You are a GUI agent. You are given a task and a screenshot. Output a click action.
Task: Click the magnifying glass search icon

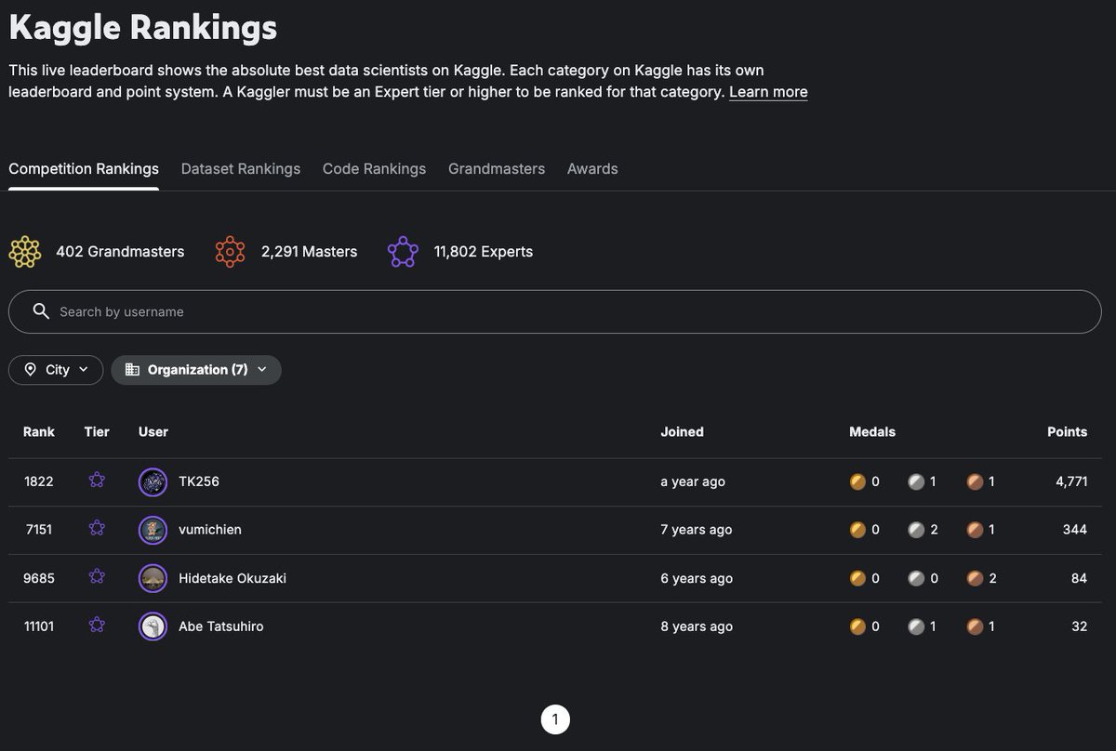tap(41, 311)
